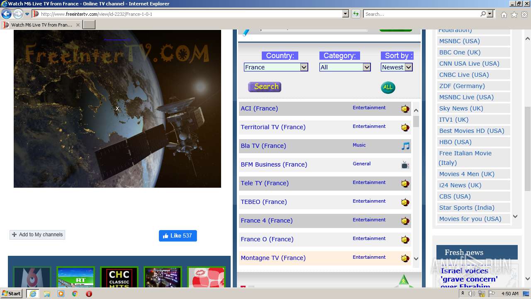The image size is (531, 299).
Task: Click the CHC Classic Hits thumbnail
Action: coord(119,277)
